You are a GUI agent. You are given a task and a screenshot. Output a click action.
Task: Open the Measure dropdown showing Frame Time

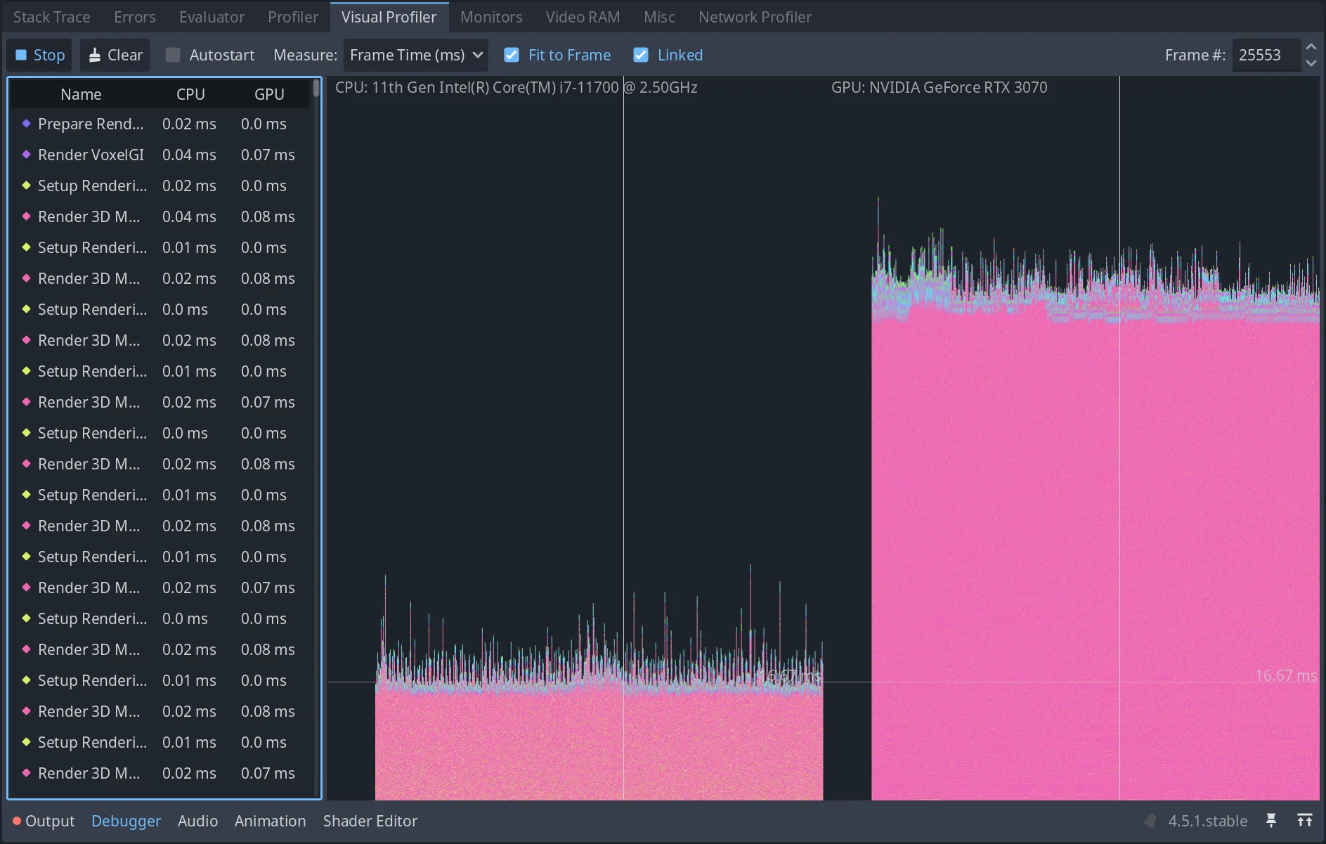(415, 54)
